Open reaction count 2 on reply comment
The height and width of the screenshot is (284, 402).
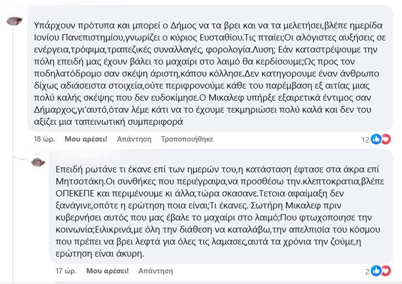pyautogui.click(x=367, y=271)
